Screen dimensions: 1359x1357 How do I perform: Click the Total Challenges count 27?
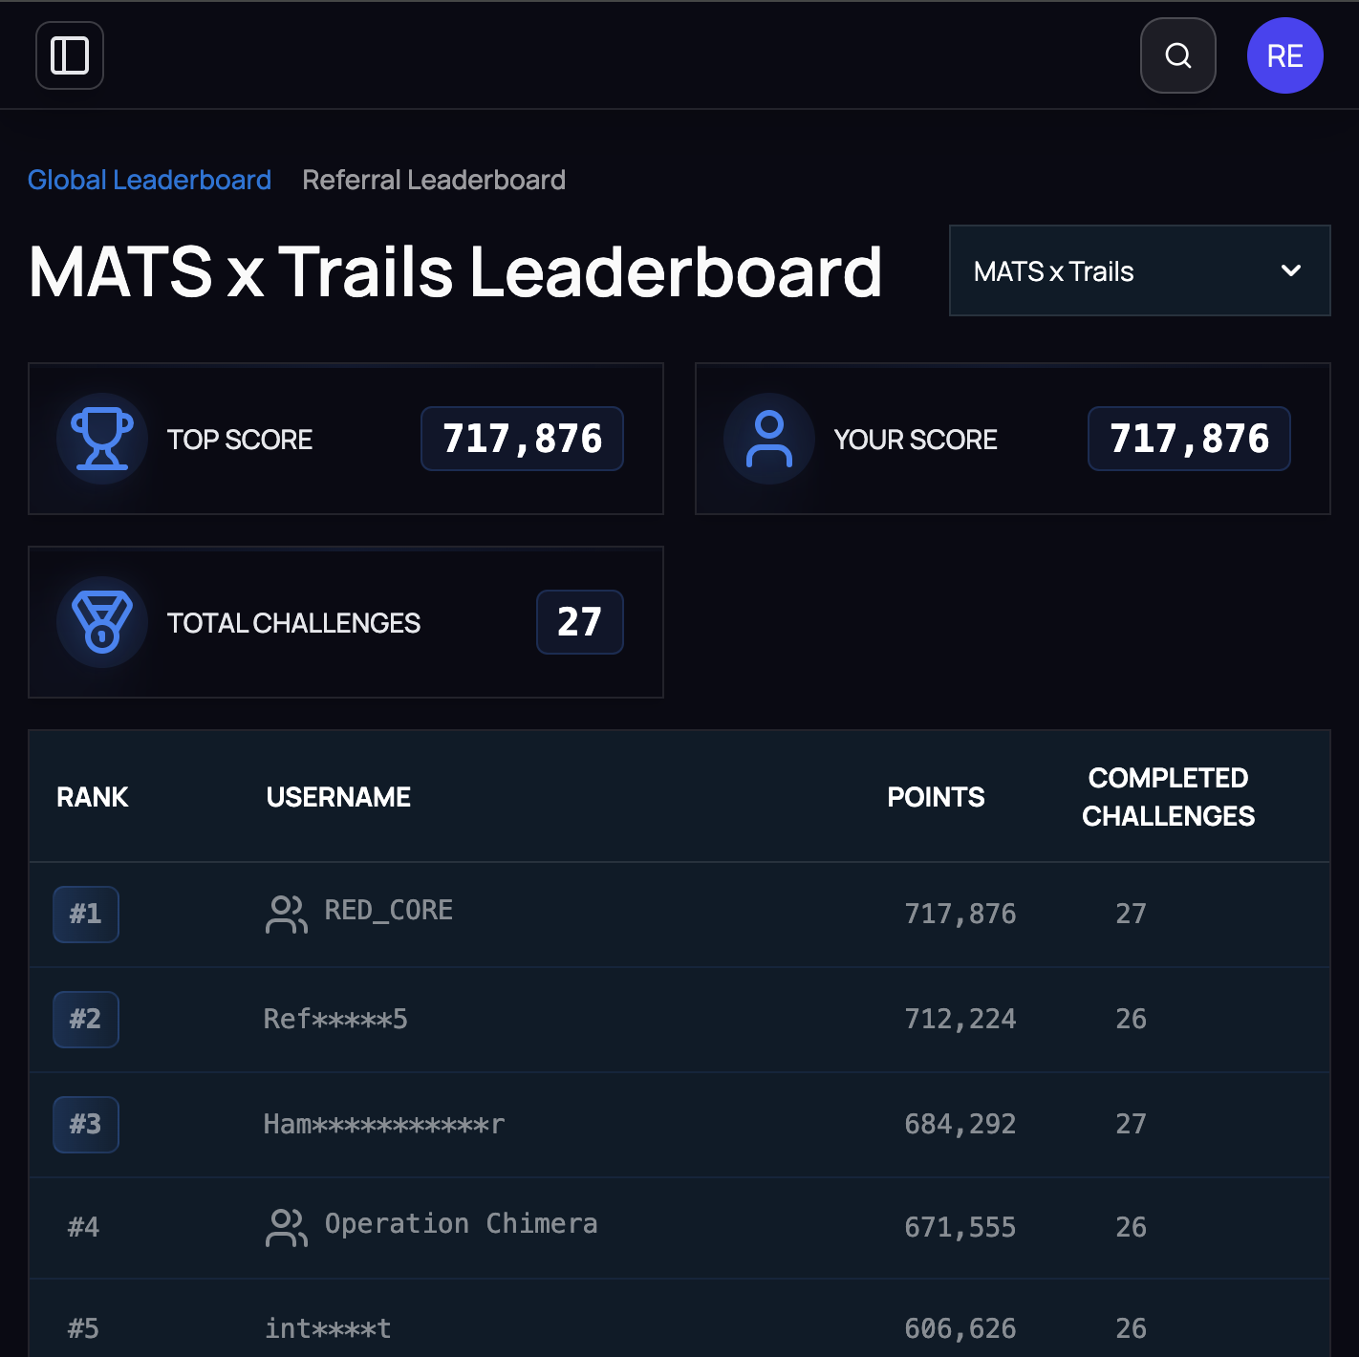coord(579,622)
